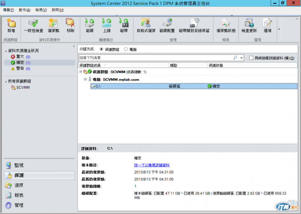301x214 pixels.
Task: Click the 確定 status cell in C:\ row
Action: click(x=214, y=86)
